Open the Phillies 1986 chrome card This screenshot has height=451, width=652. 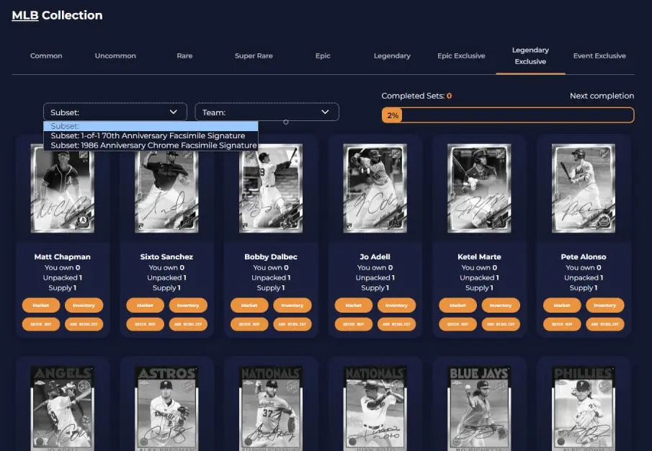pos(584,408)
